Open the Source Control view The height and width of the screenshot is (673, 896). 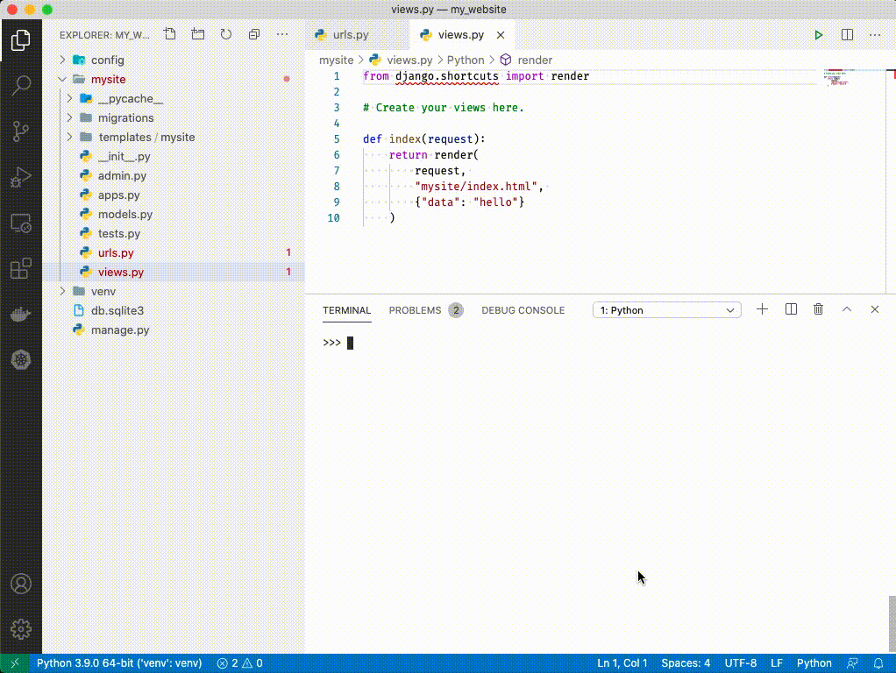[21, 131]
